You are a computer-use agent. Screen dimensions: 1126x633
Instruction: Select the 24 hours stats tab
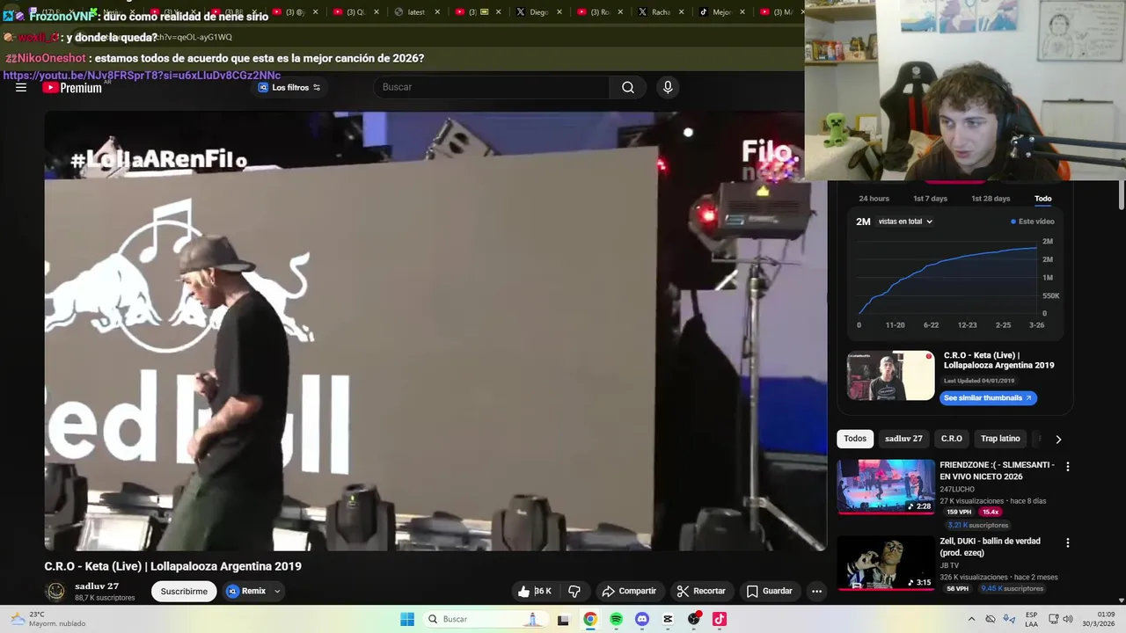tap(874, 199)
